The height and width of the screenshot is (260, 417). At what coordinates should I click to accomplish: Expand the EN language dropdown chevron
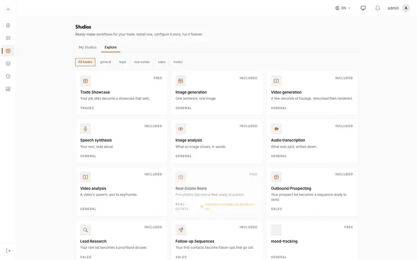[x=349, y=8]
